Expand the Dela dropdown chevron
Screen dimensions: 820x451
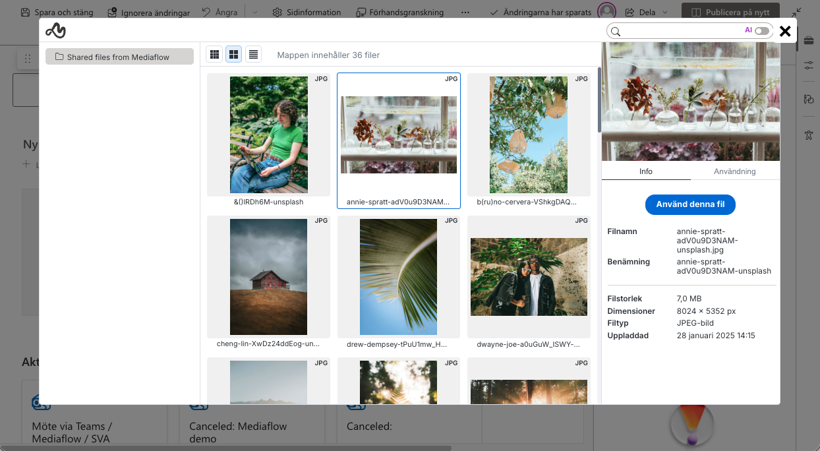tap(664, 13)
